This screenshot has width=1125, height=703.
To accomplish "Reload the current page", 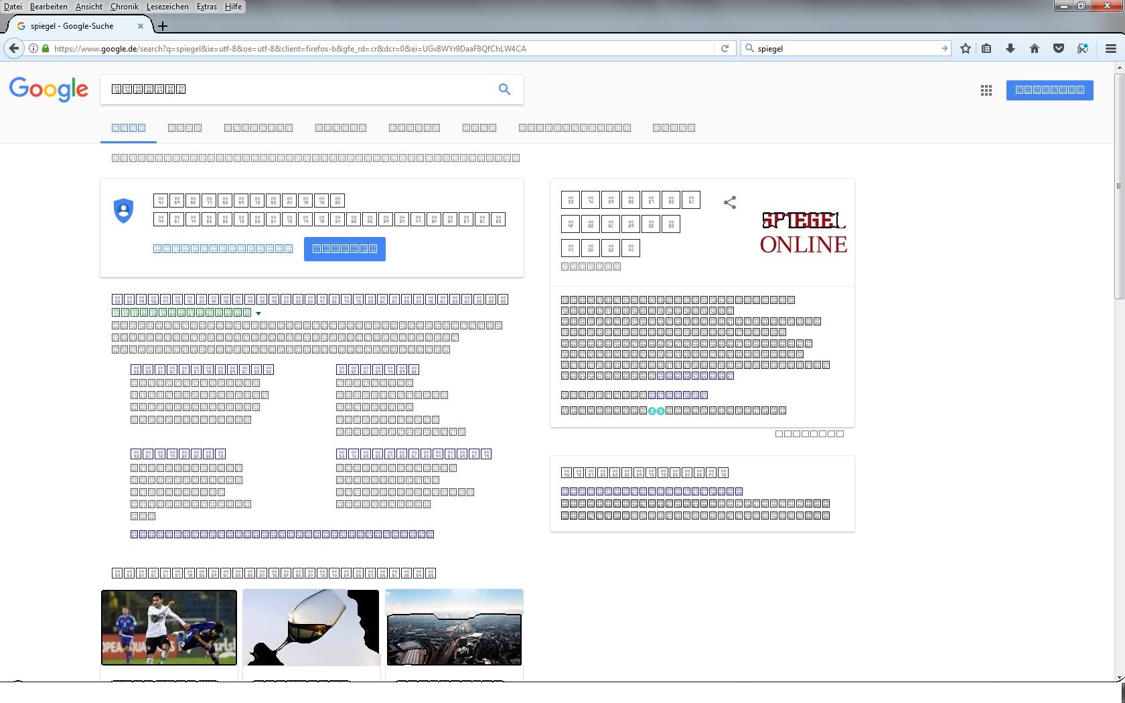I will point(725,48).
